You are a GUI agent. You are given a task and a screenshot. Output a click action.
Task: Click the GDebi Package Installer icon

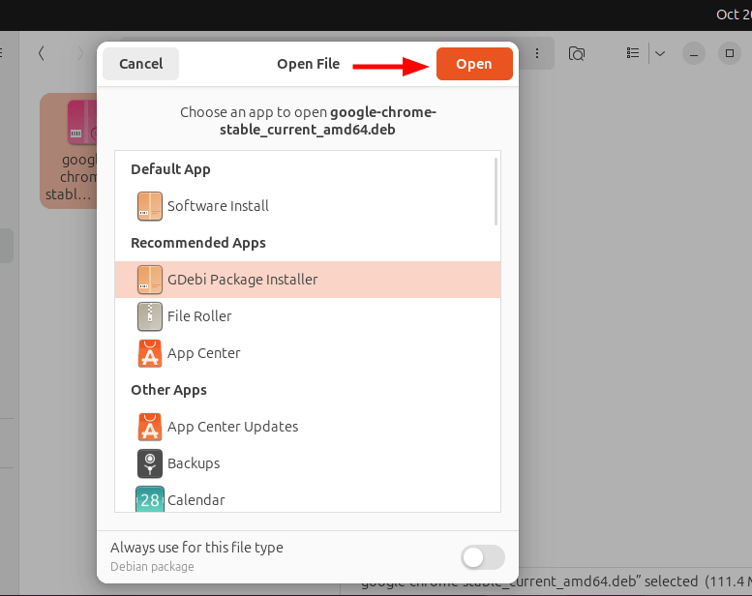[150, 280]
